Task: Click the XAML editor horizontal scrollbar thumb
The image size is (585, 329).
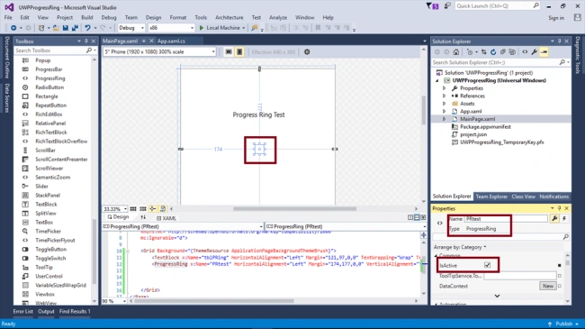Action: (x=214, y=300)
